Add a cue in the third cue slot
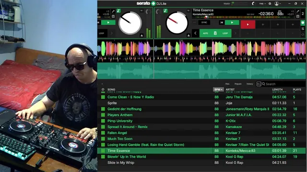Viewport: 307px width, 172px height. (x=278, y=24)
